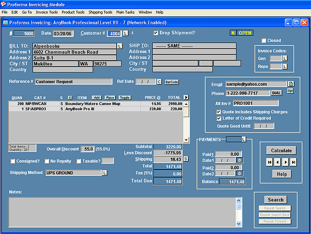The image size is (311, 234).
Task: Uncheck the Drop Shipment checkbox
Action: point(156,33)
